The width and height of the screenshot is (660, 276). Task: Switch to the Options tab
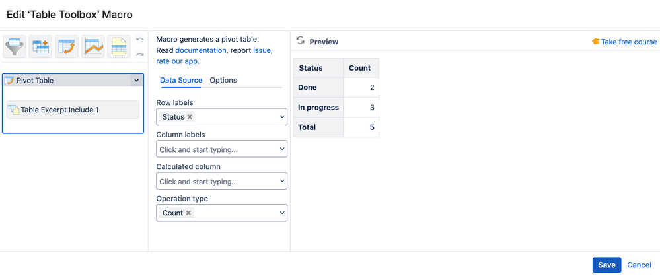click(223, 80)
